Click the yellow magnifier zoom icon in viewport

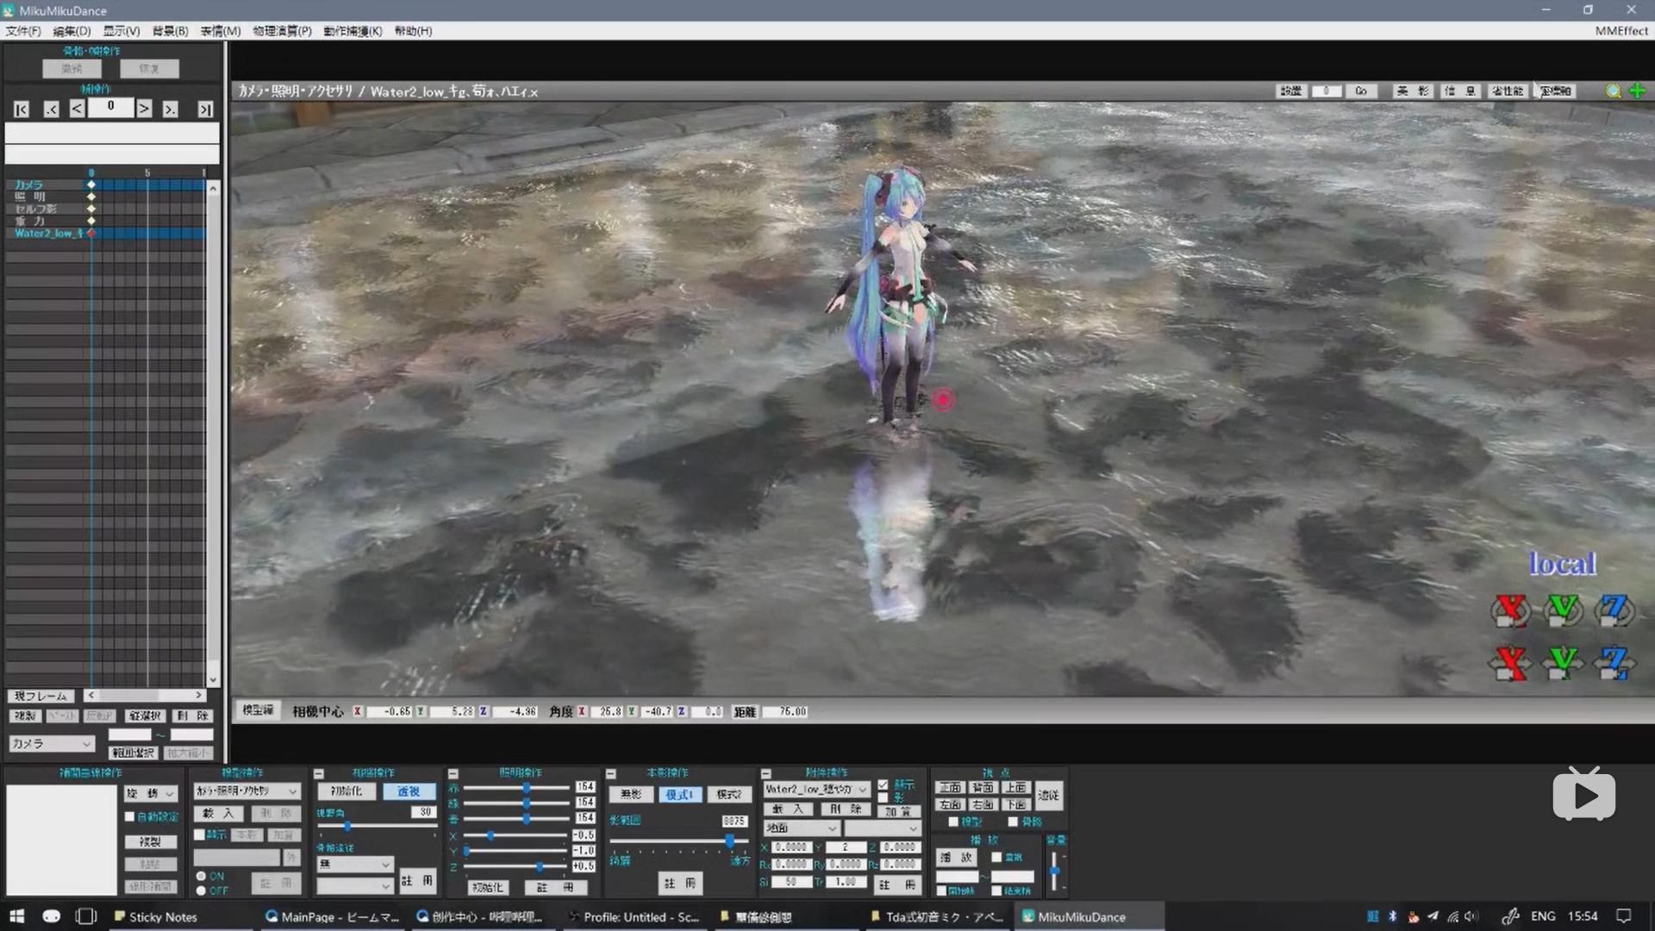point(1613,91)
